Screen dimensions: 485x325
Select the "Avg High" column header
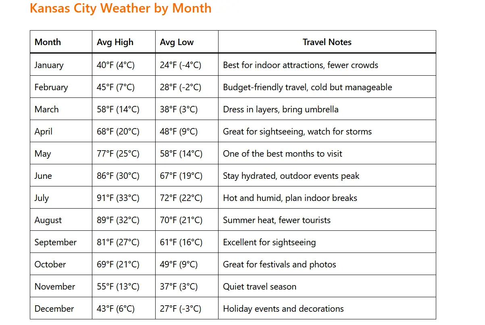115,42
